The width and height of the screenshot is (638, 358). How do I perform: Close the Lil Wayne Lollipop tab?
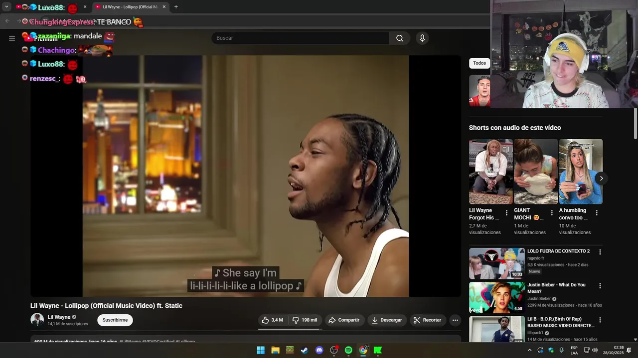pyautogui.click(x=164, y=7)
